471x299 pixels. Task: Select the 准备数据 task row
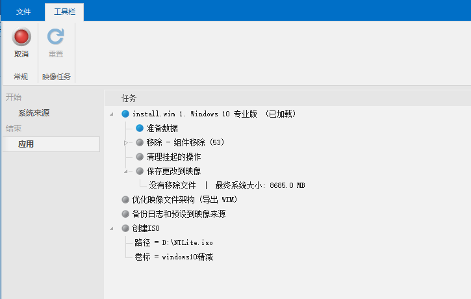162,128
